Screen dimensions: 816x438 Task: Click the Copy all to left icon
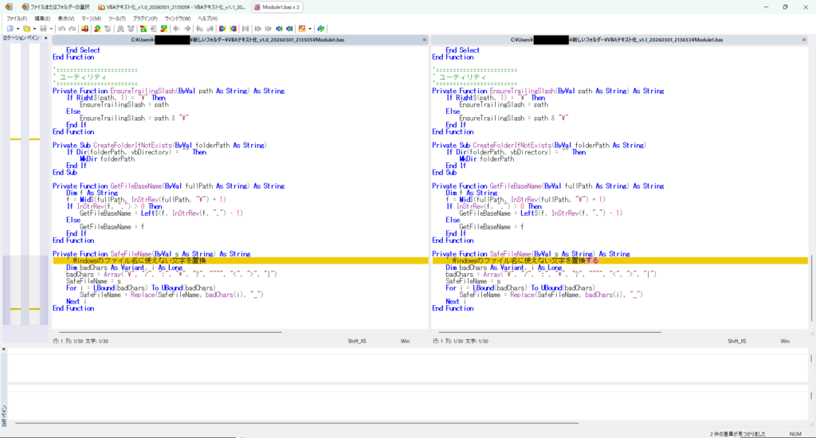pyautogui.click(x=233, y=29)
